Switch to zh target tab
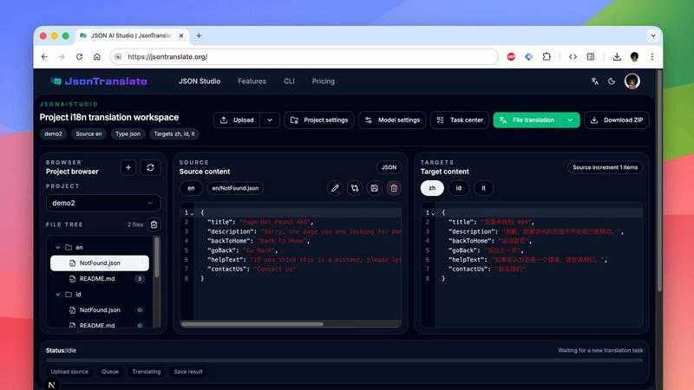 tap(432, 188)
